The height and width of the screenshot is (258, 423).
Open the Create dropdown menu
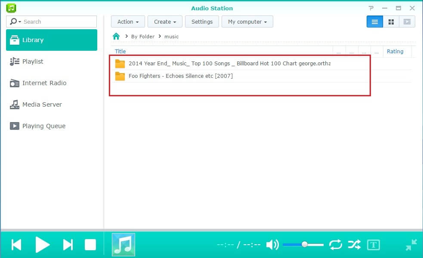click(165, 21)
